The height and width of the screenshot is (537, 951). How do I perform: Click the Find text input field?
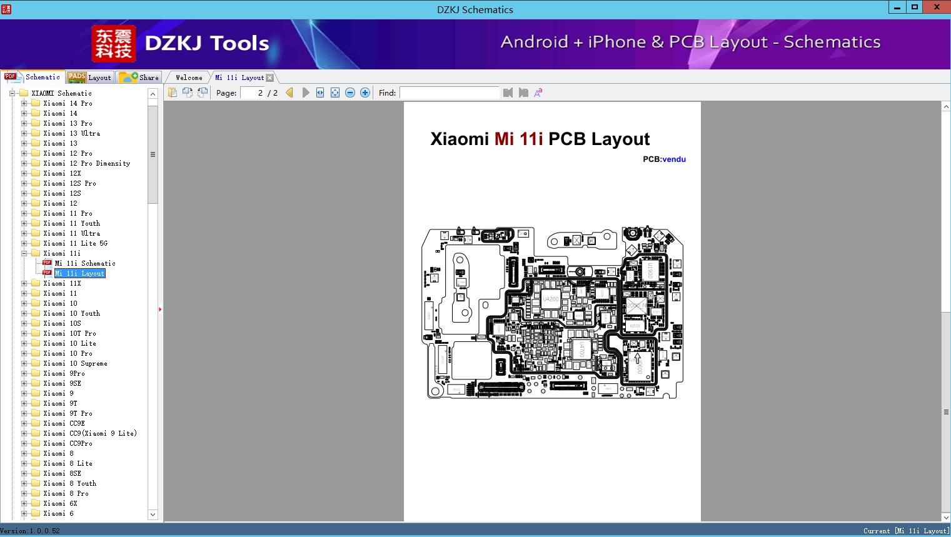coord(450,93)
